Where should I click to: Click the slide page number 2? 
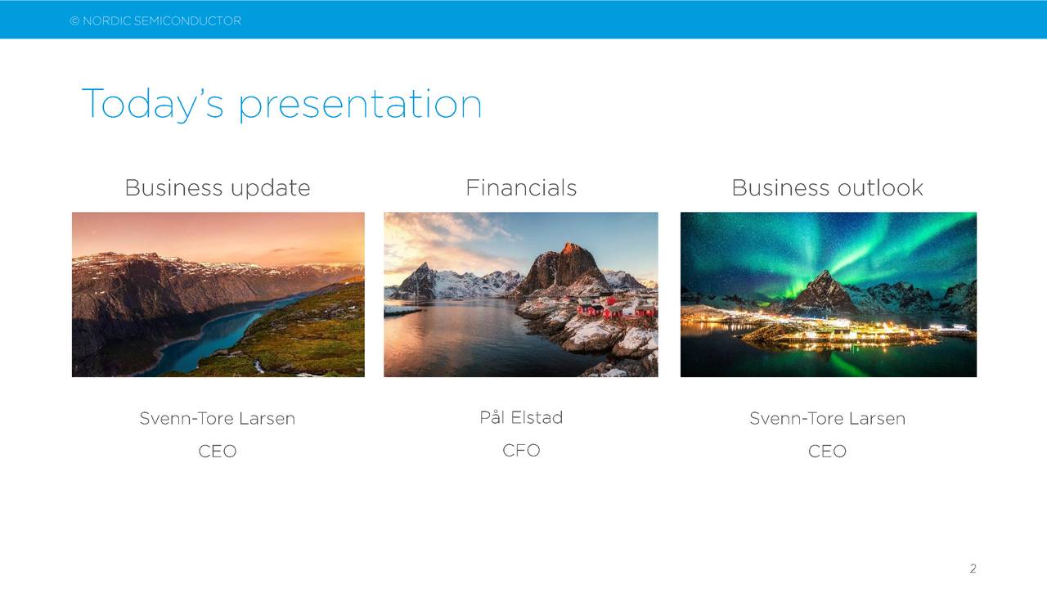tap(973, 569)
